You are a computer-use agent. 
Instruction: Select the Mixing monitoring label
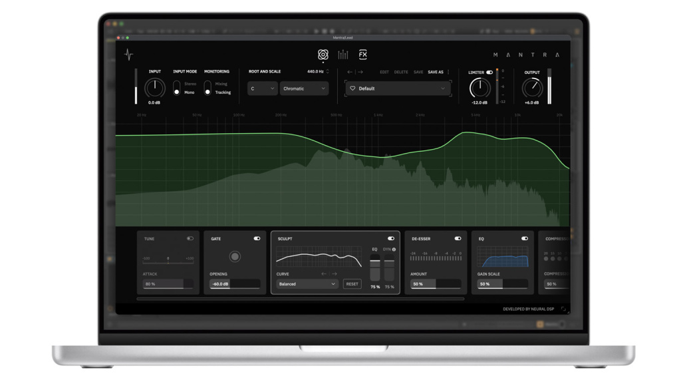(221, 84)
